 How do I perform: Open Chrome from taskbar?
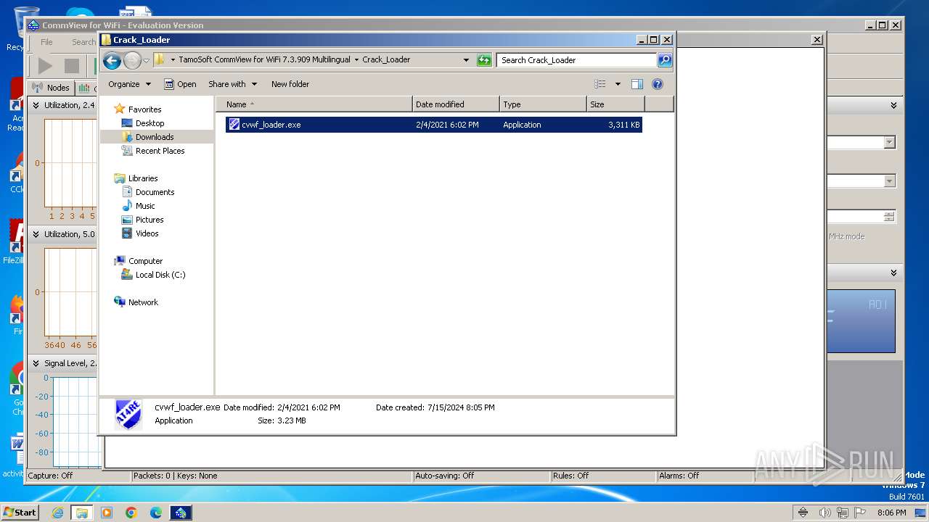click(x=131, y=513)
